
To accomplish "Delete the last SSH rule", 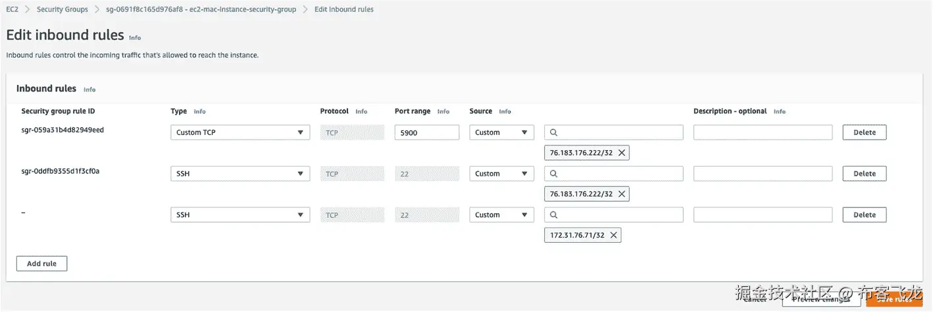I will 864,215.
